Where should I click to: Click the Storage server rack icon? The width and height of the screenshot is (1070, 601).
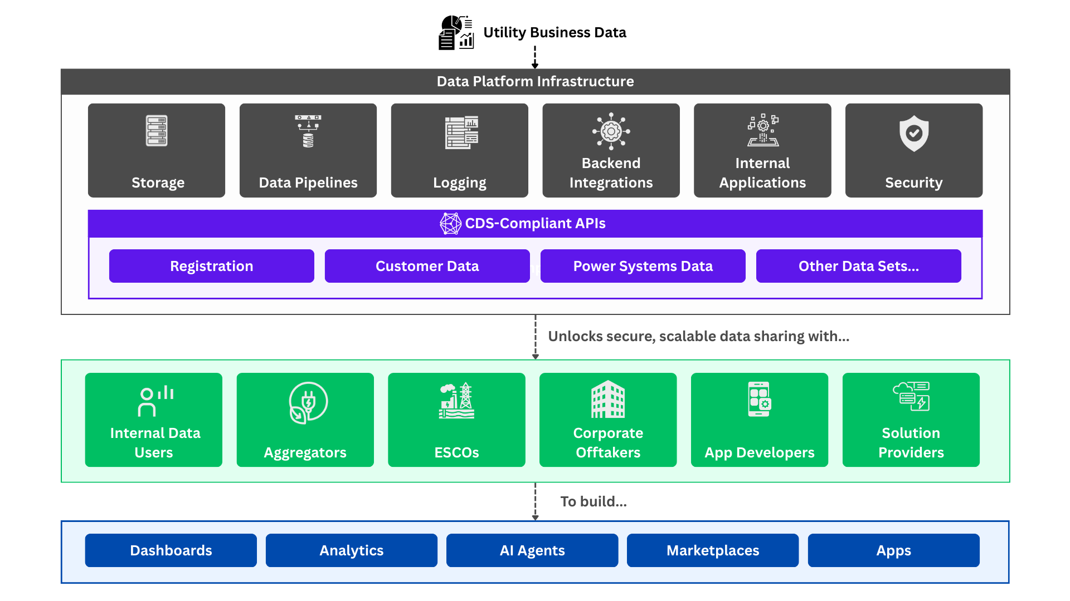coord(157,131)
